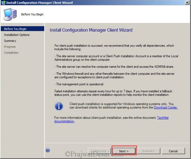Click the blue help question mark icon
The height and width of the screenshot is (159, 191).
click(48, 150)
